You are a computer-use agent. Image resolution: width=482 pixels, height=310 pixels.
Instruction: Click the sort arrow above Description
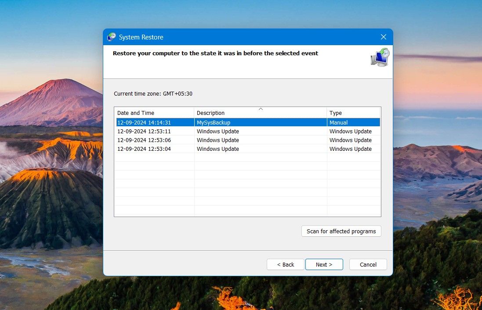(261, 109)
